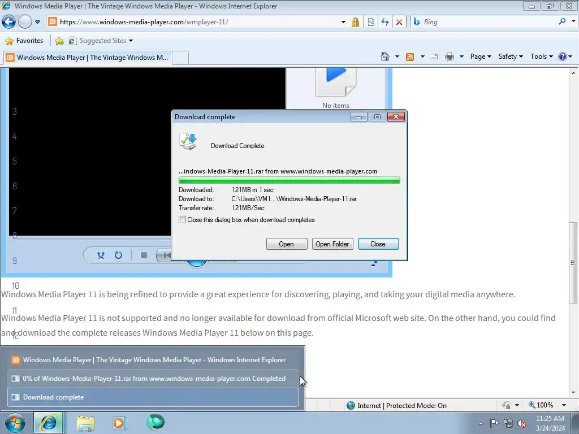This screenshot has height=434, width=579.
Task: Click the shuffle icon on player image
Action: click(x=101, y=255)
